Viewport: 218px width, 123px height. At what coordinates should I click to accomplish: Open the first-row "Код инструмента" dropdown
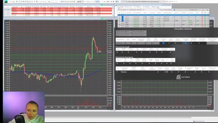(x=139, y=32)
